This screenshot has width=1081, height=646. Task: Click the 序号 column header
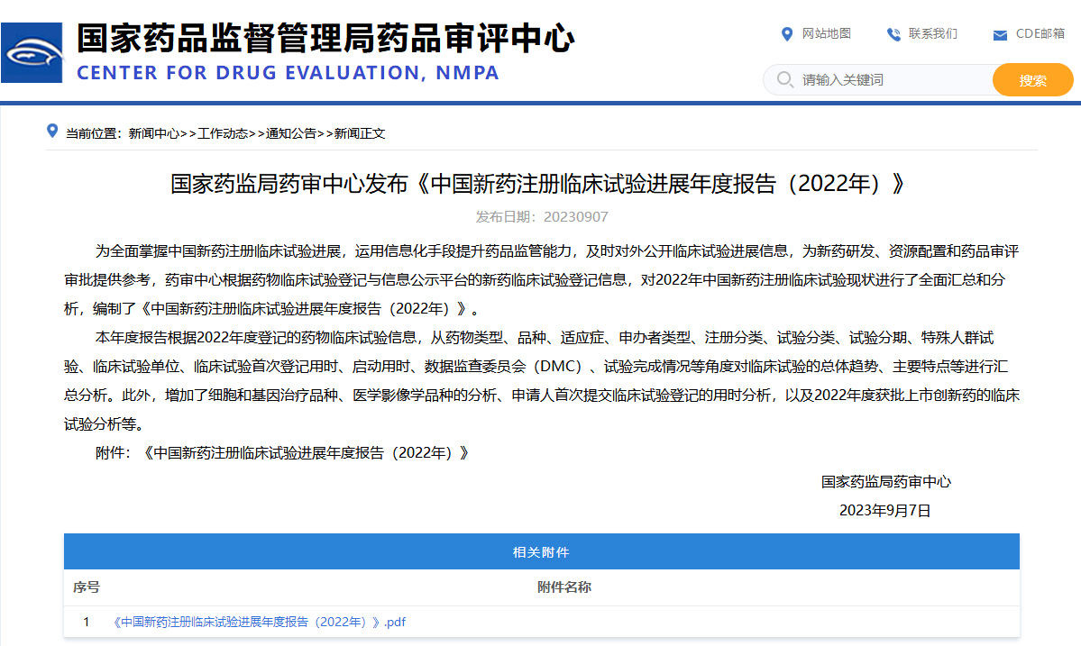[87, 587]
